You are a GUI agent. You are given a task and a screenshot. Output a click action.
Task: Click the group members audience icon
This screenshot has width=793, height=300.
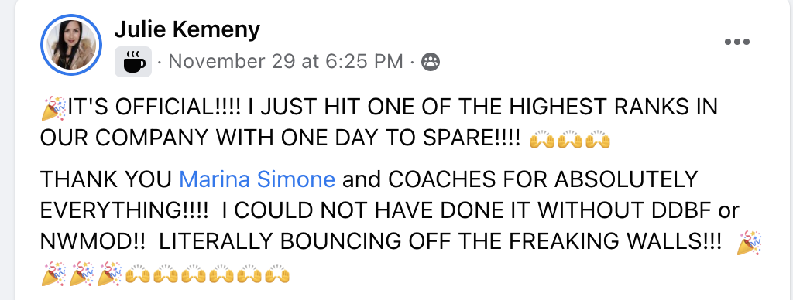pos(431,62)
